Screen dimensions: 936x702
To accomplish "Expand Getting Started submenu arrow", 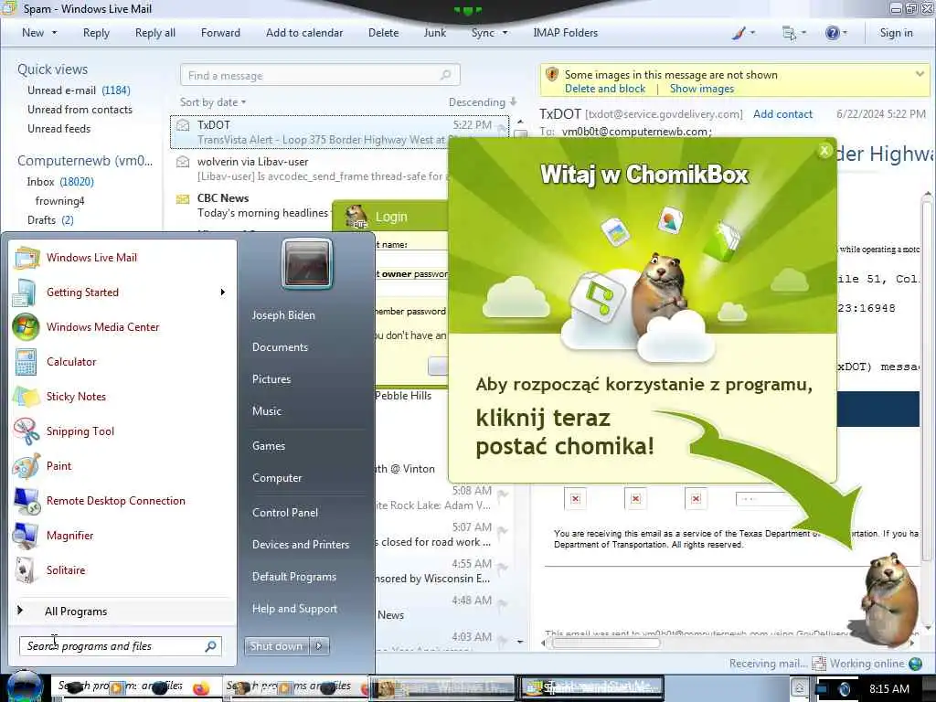I will 223,292.
